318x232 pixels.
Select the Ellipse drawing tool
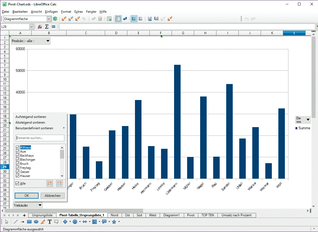click(x=36, y=222)
